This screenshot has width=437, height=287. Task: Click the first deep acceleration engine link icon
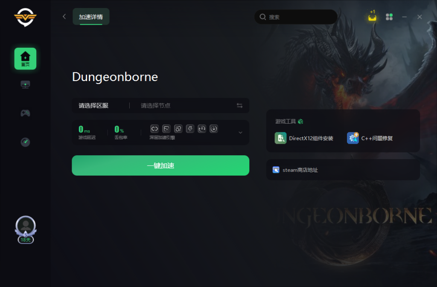tap(154, 129)
